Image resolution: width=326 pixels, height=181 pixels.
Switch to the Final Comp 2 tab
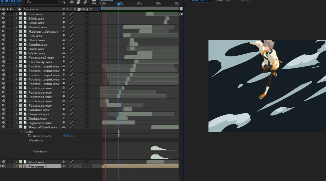pyautogui.click(x=200, y=1)
